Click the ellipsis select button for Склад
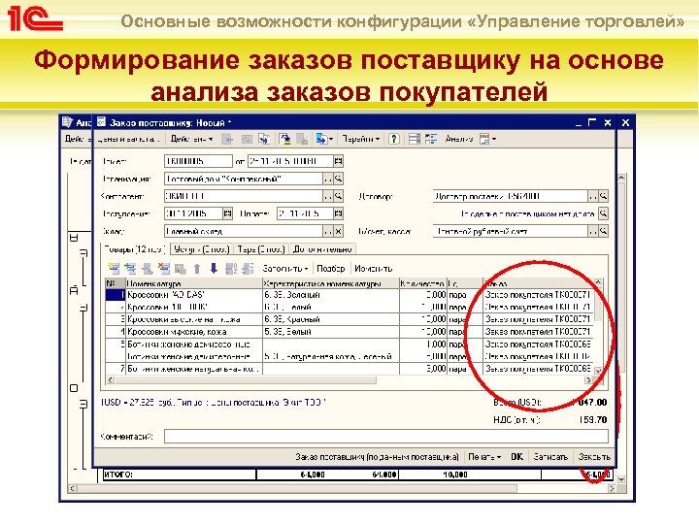Viewport: 699px width, 524px height. (x=328, y=231)
